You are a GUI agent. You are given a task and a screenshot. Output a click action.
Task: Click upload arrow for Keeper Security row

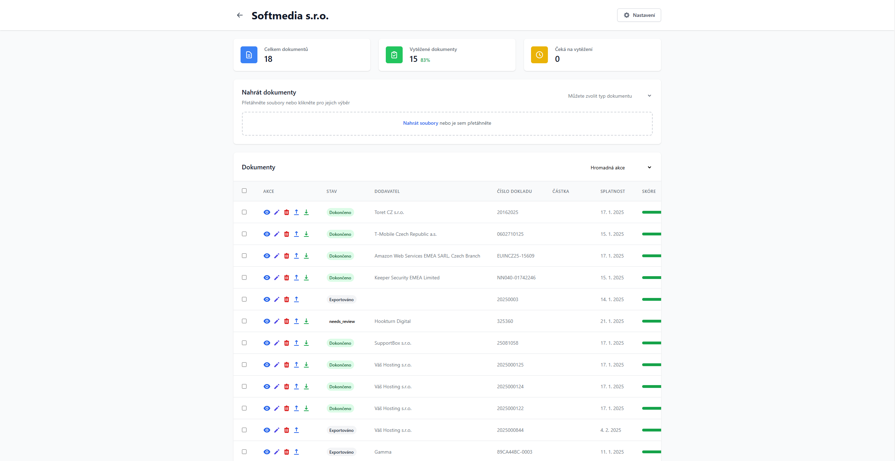point(296,278)
